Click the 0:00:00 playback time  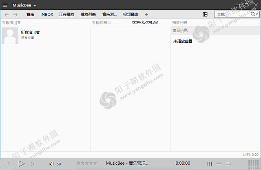click(183, 163)
